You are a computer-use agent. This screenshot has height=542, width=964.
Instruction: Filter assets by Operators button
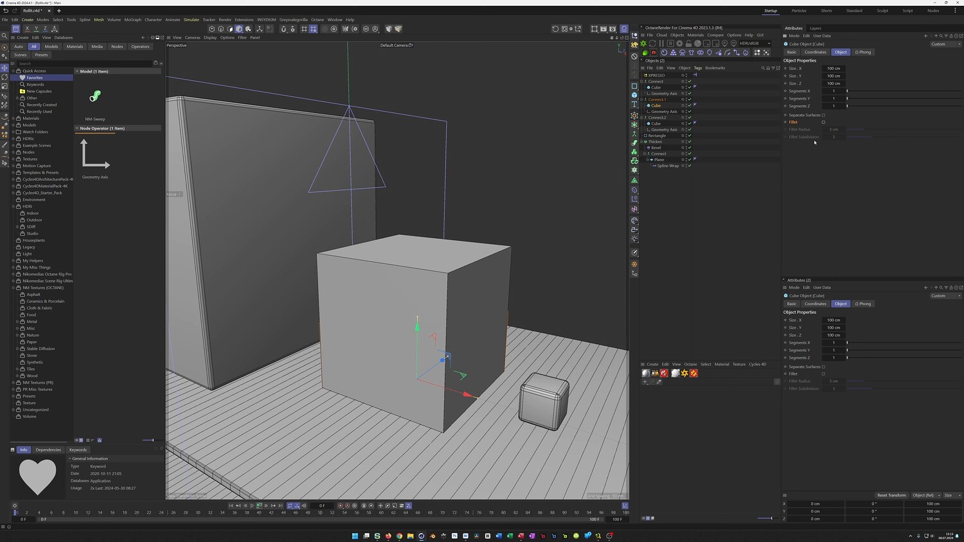coord(140,46)
